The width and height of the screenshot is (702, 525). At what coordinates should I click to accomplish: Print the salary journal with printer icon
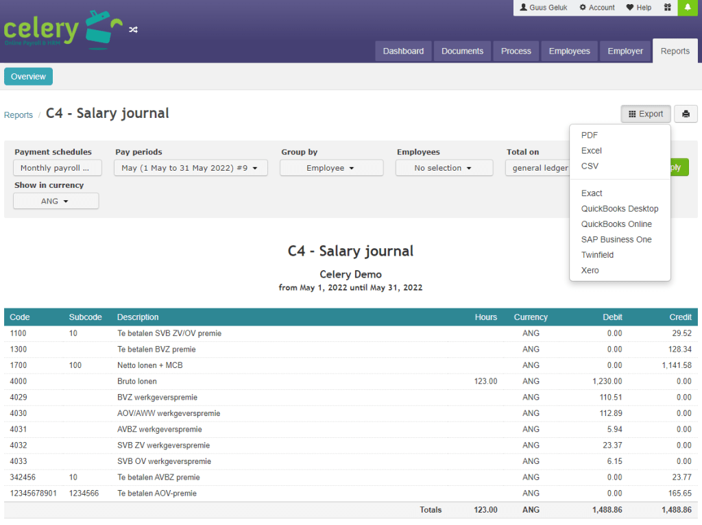coord(686,114)
